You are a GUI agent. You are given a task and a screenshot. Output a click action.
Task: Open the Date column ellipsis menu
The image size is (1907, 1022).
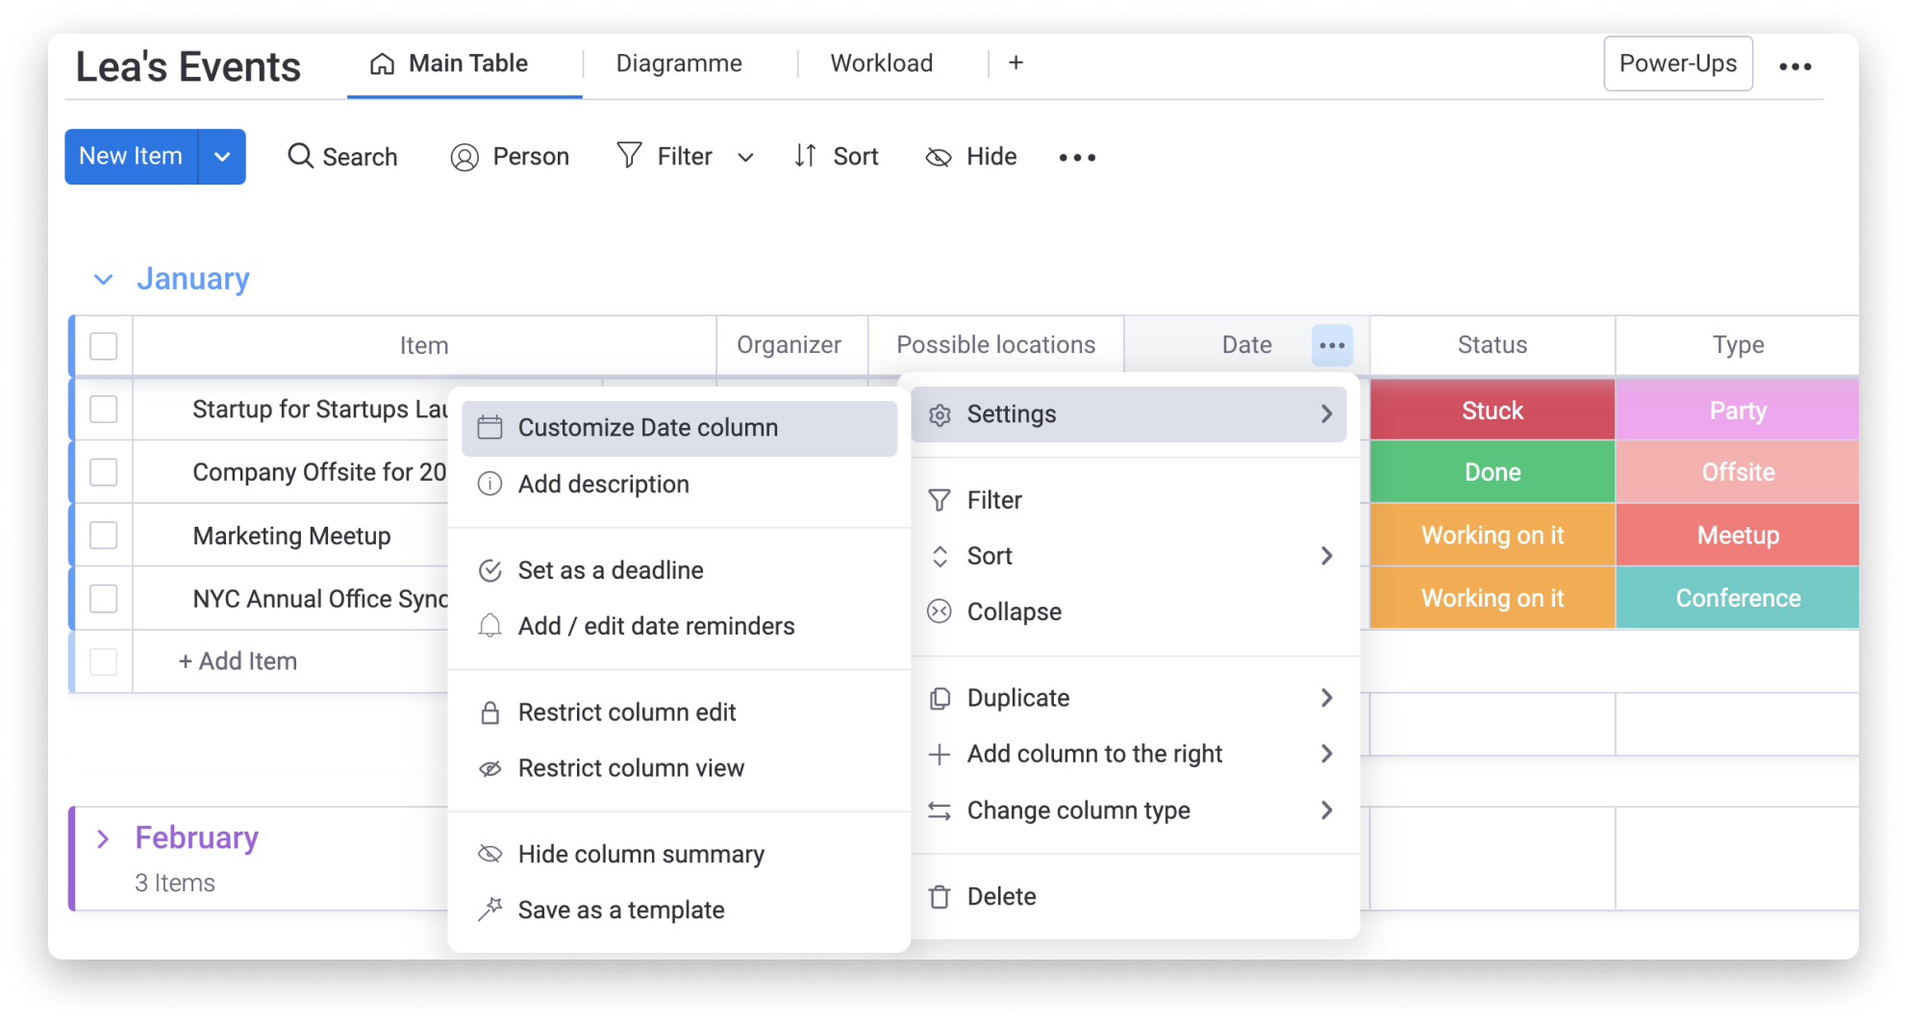coord(1332,345)
